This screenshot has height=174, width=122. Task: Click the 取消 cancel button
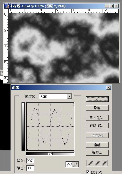point(97,108)
